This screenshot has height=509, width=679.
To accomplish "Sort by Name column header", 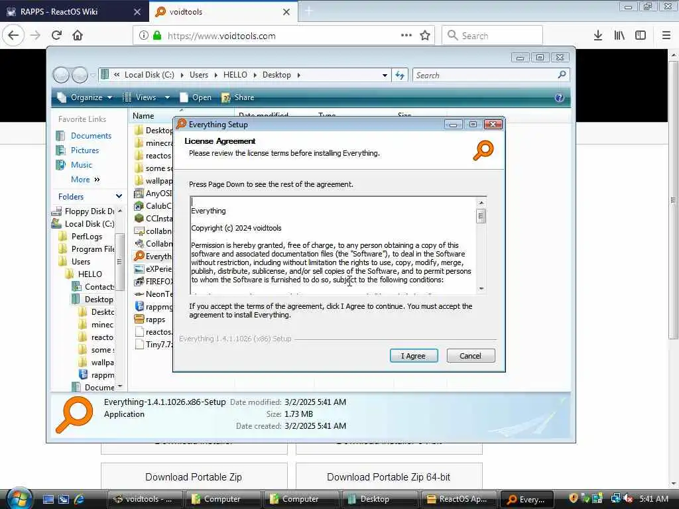I will pos(143,115).
